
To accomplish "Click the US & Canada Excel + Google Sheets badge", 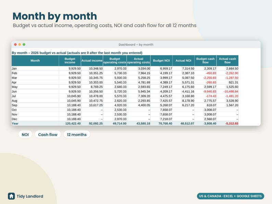I will pos(230,196).
